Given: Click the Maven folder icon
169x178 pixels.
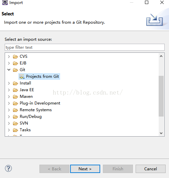Looking at the screenshot, I should (x=15, y=97).
